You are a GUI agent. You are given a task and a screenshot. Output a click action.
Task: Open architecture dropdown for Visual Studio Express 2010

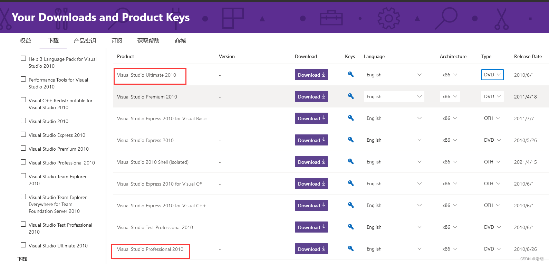tap(450, 140)
